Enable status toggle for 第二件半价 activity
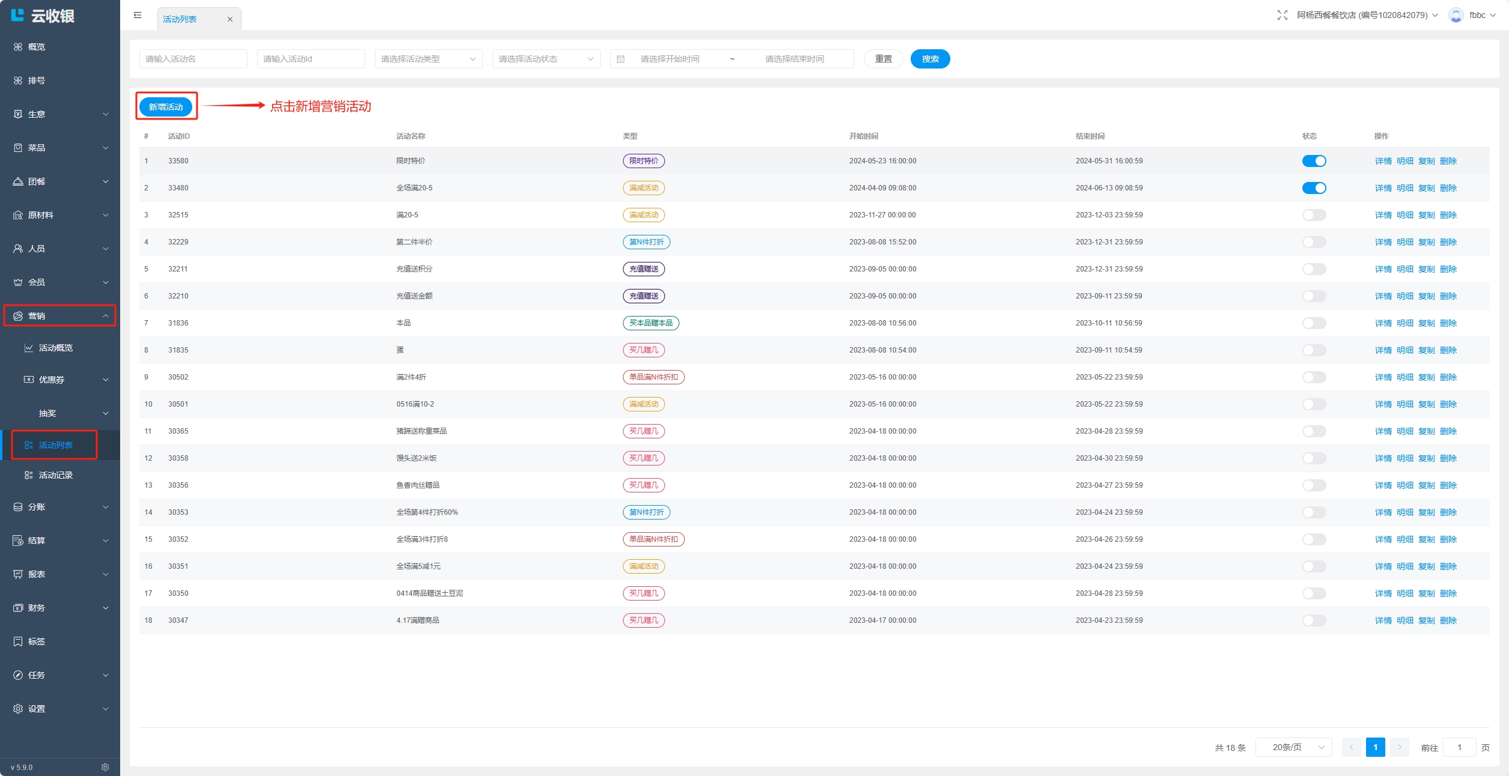 (x=1314, y=242)
